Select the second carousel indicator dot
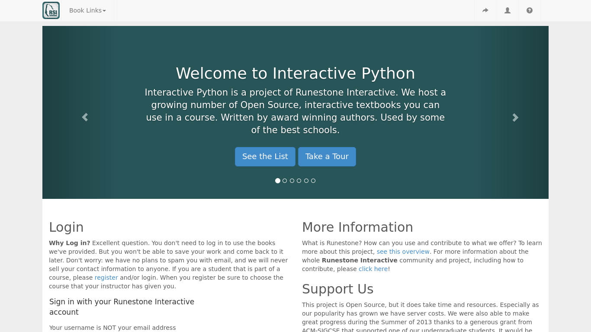 pos(285,181)
